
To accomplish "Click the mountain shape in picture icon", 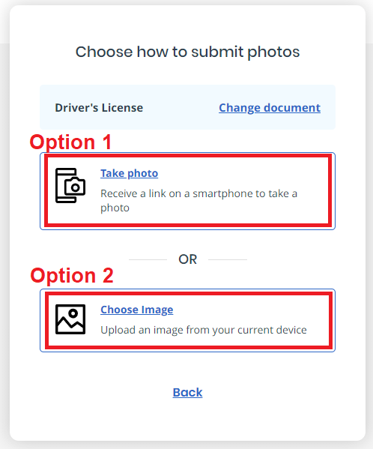I will pos(70,325).
